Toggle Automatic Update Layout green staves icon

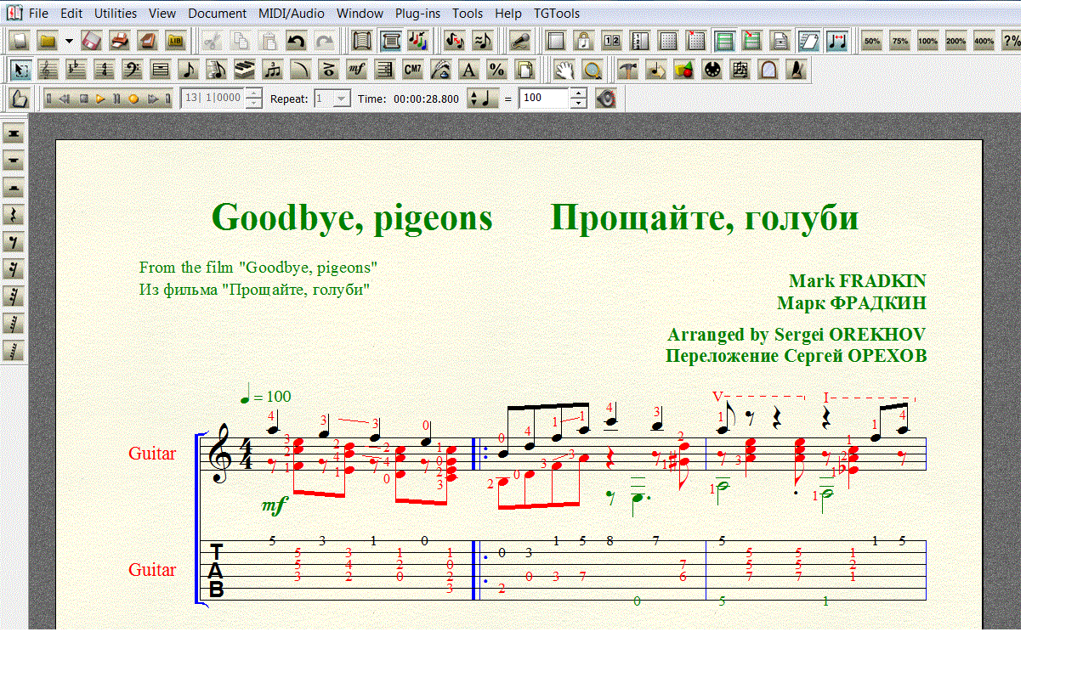[724, 41]
